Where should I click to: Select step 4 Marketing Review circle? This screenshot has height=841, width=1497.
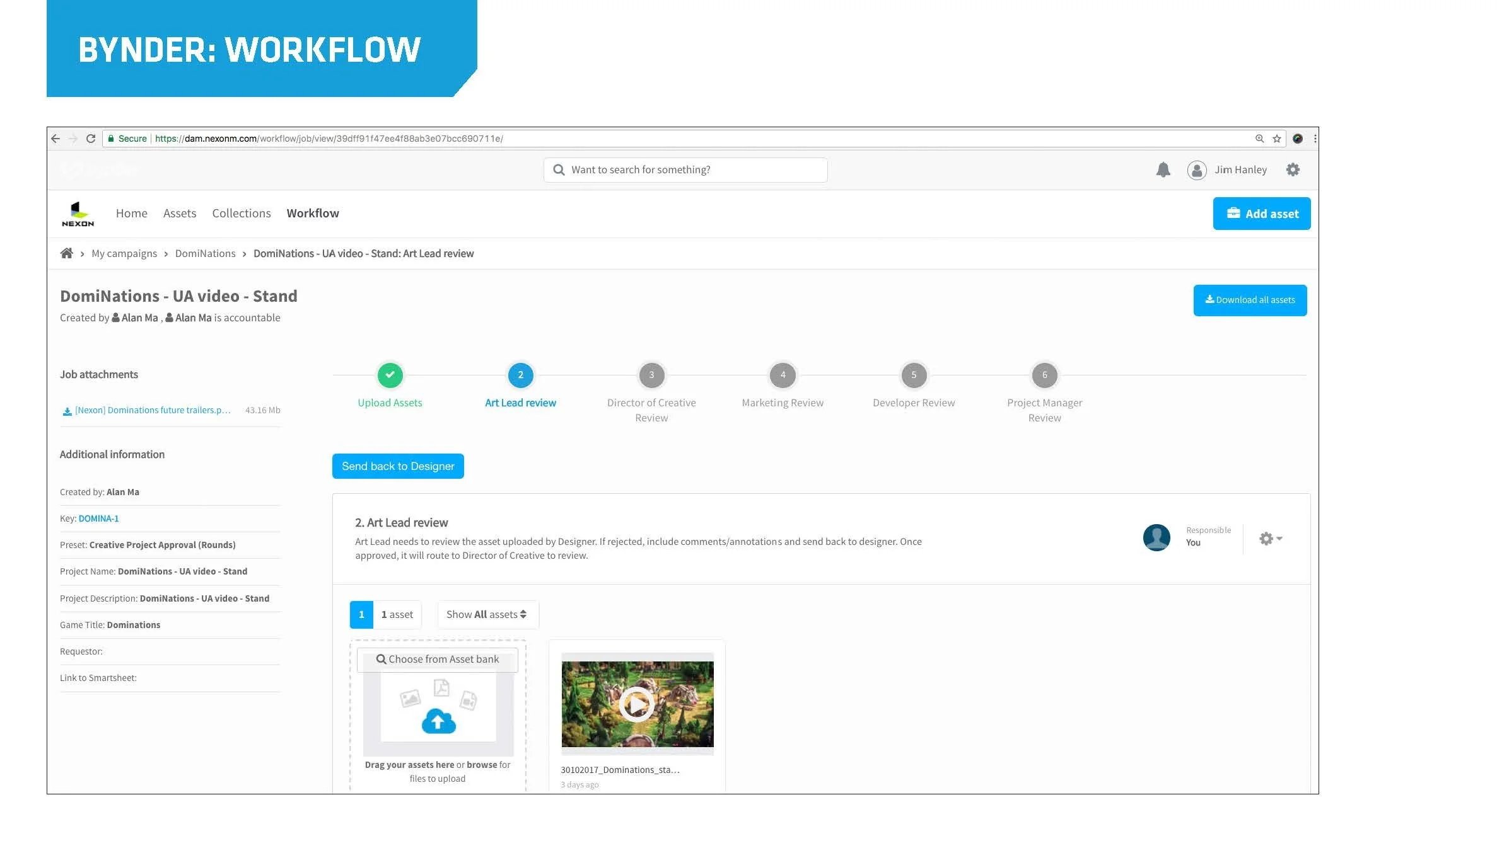[783, 375]
